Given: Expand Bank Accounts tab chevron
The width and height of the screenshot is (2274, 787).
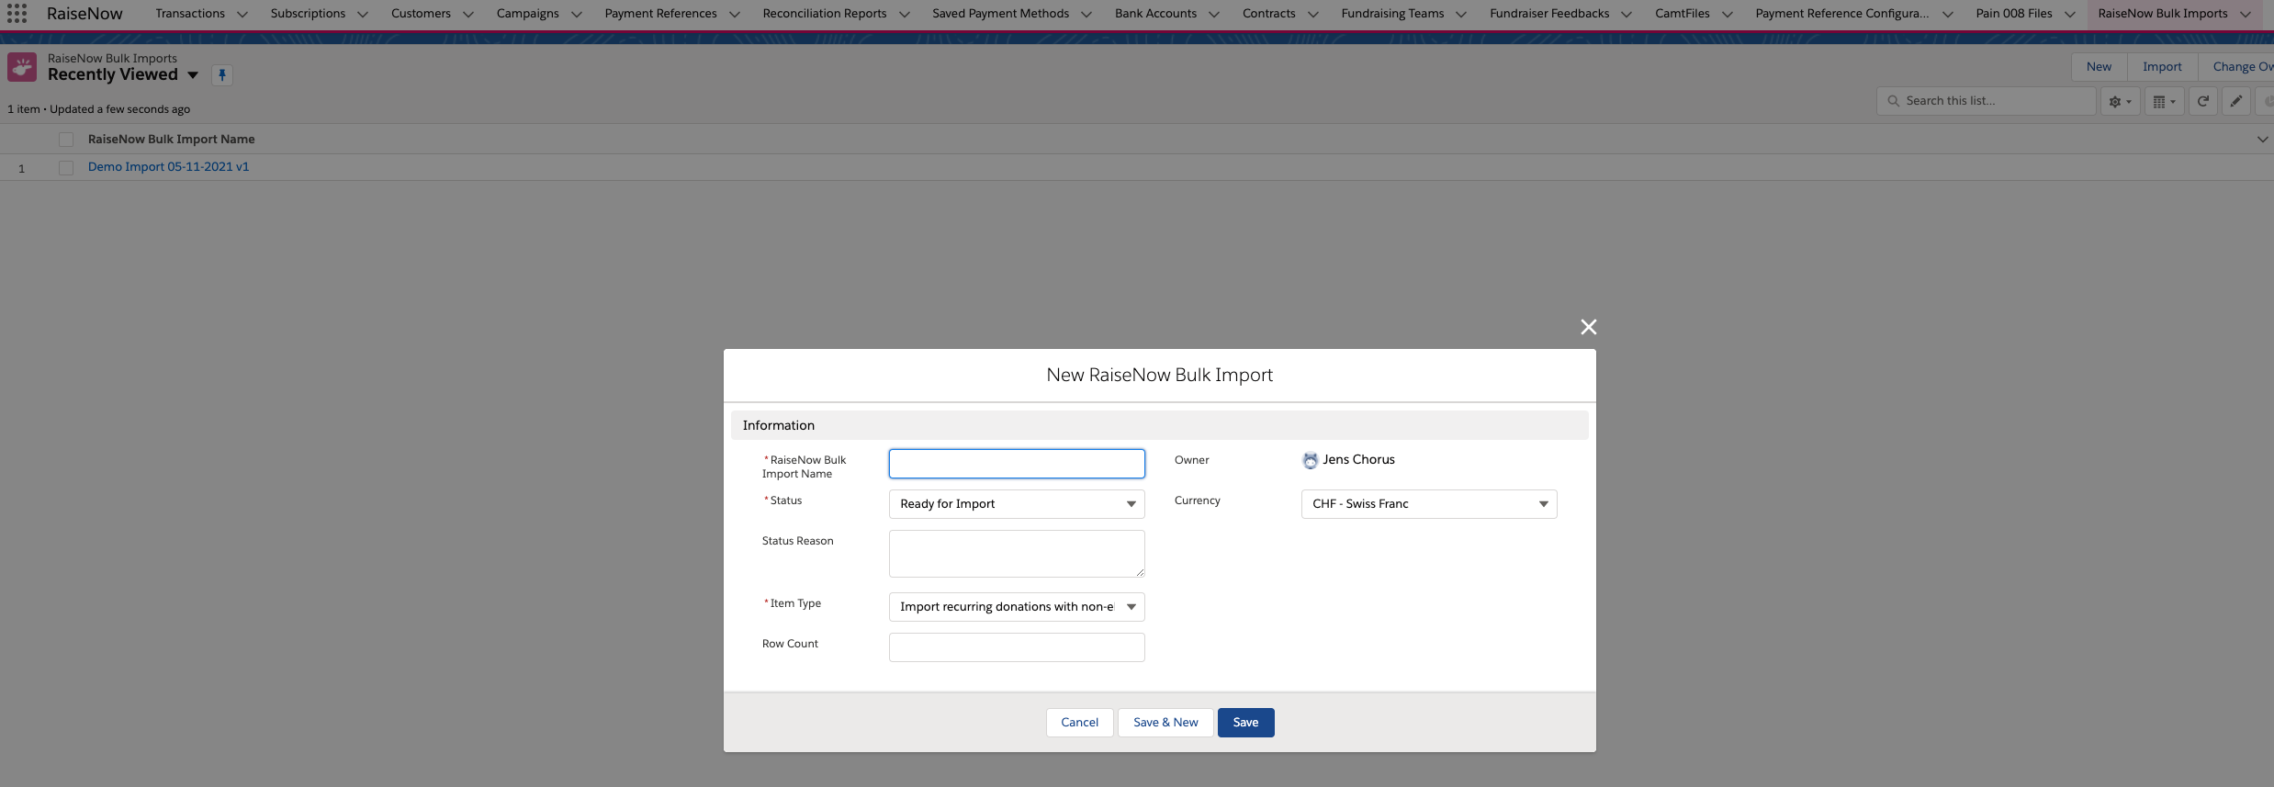Looking at the screenshot, I should 1214,14.
